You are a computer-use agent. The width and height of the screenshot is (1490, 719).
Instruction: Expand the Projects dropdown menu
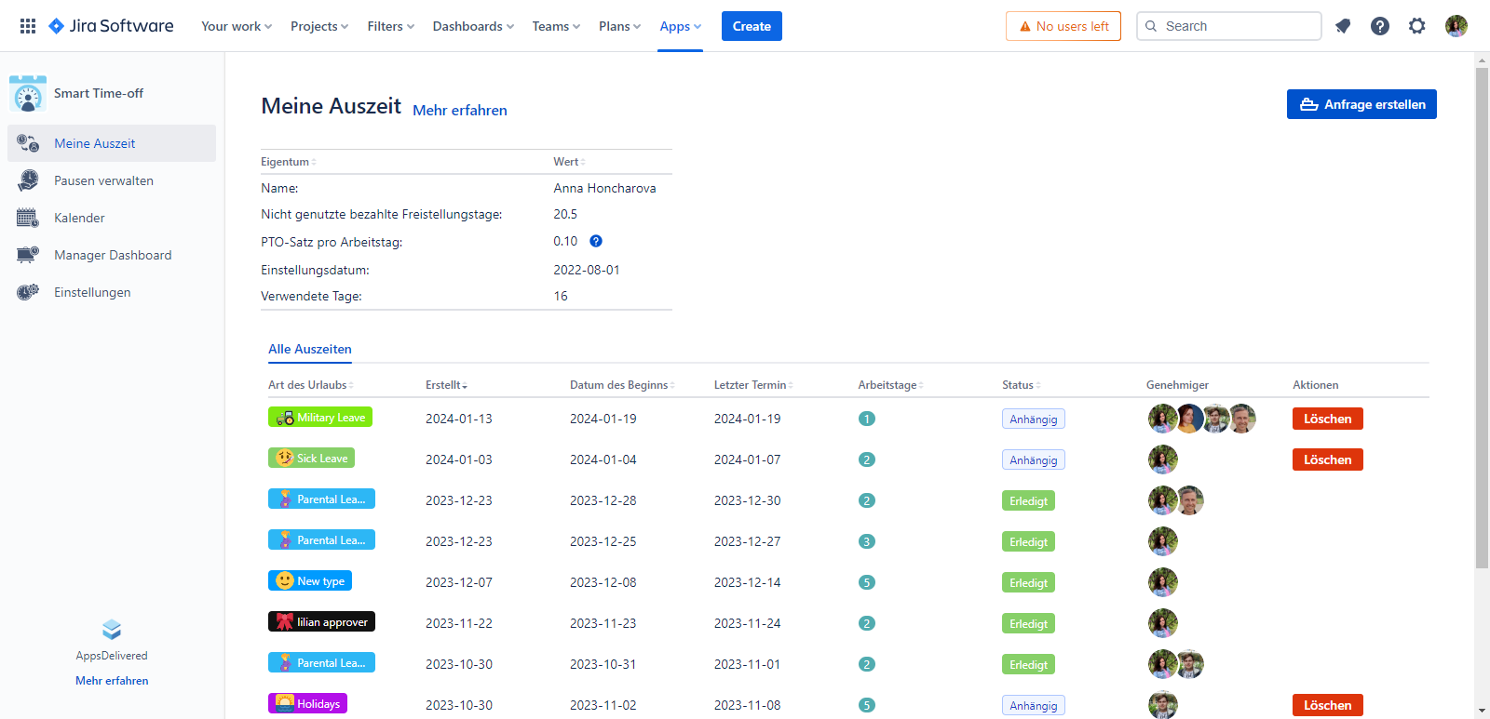pyautogui.click(x=319, y=26)
